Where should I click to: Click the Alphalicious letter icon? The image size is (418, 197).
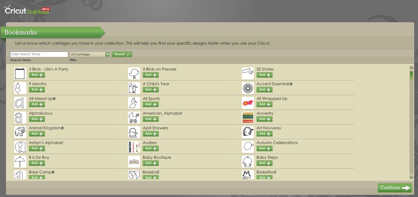pyautogui.click(x=20, y=118)
